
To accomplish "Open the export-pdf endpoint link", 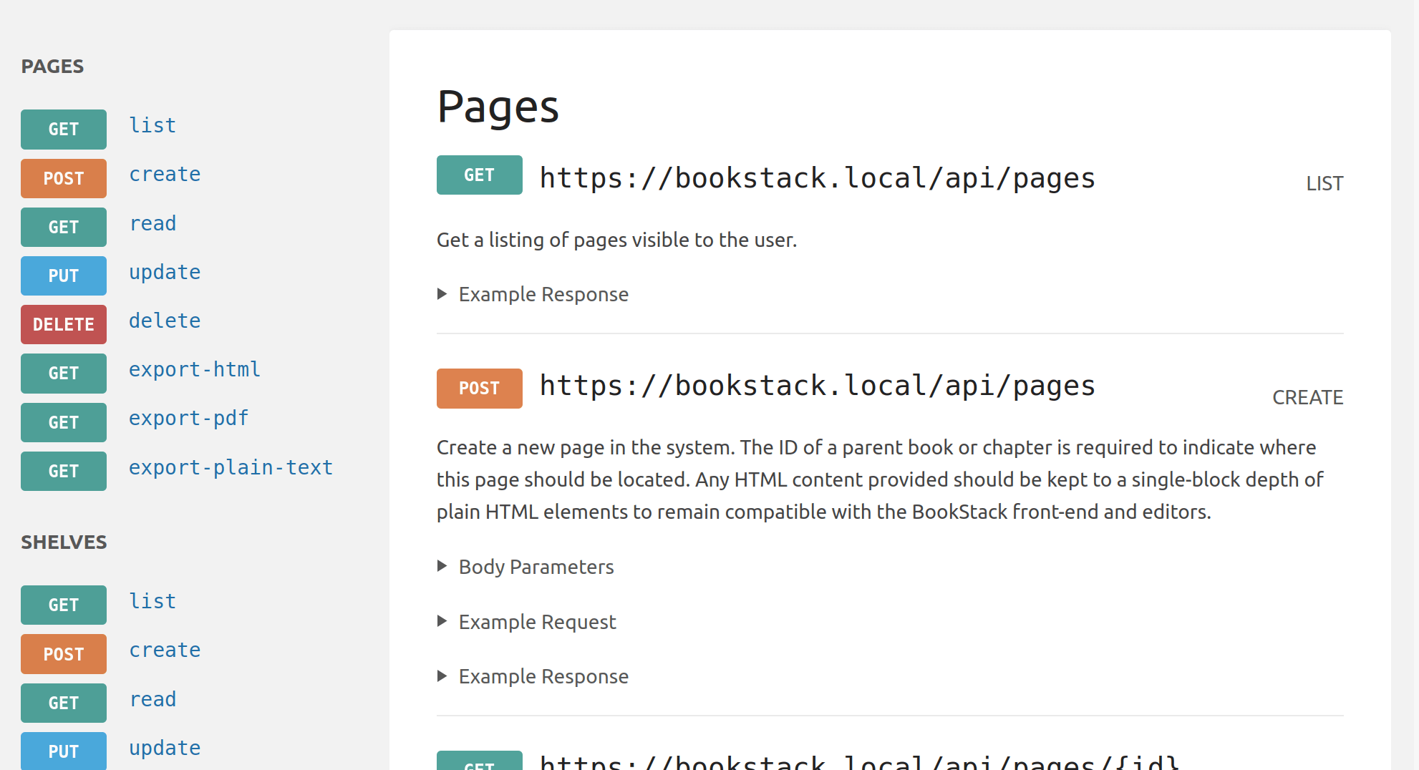I will [x=188, y=419].
